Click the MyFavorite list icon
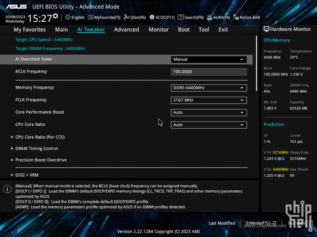 (91, 17)
